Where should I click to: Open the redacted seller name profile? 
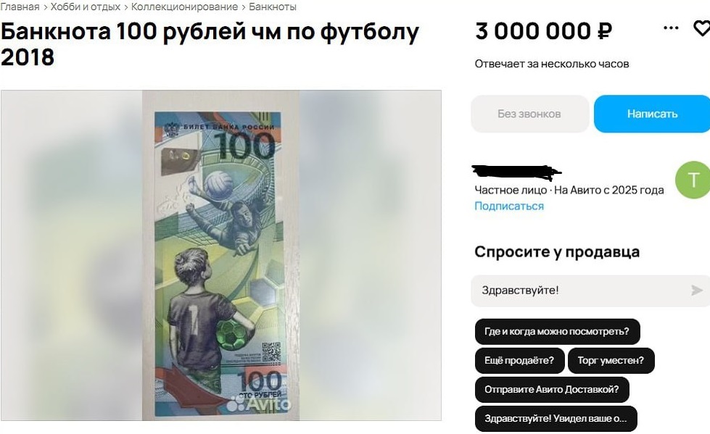(x=516, y=172)
